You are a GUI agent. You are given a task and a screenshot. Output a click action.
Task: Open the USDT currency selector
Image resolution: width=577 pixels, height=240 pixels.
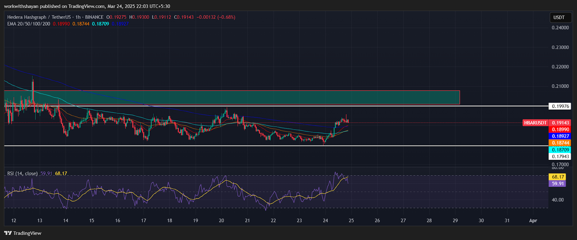click(559, 17)
